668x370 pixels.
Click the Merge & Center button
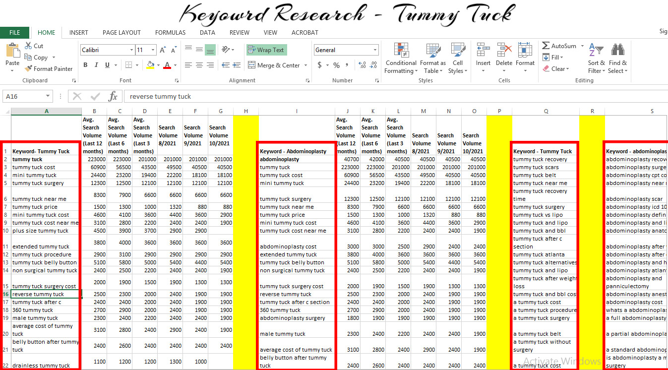[274, 65]
